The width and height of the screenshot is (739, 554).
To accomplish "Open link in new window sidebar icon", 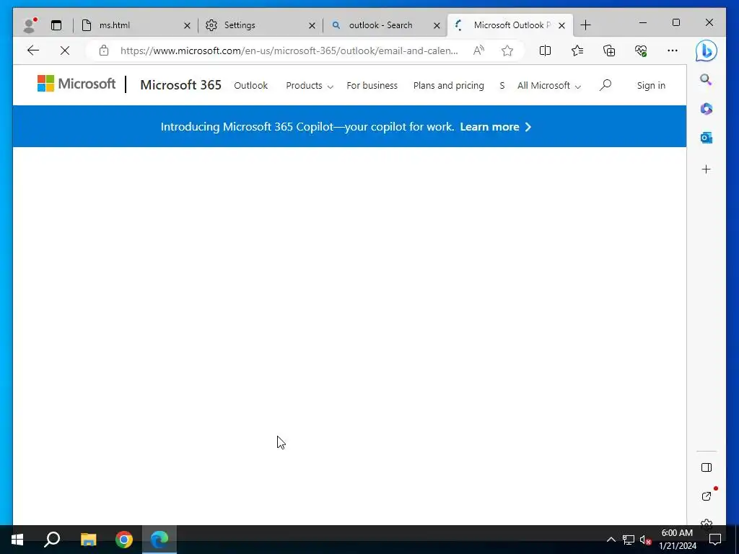I will (x=706, y=496).
